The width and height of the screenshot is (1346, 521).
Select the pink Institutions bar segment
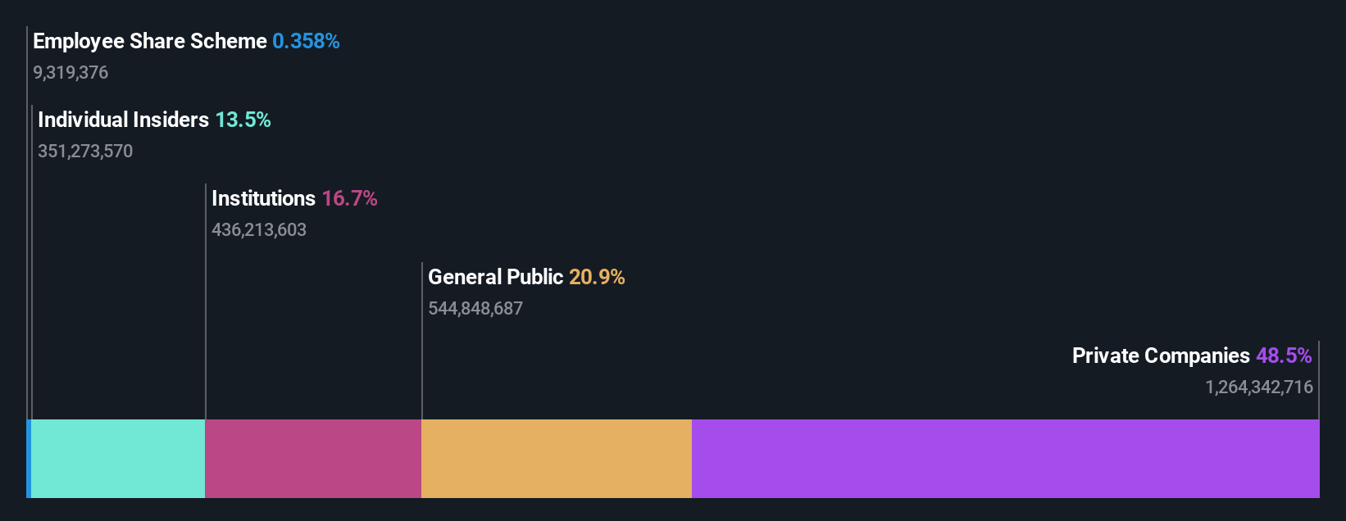coord(312,459)
